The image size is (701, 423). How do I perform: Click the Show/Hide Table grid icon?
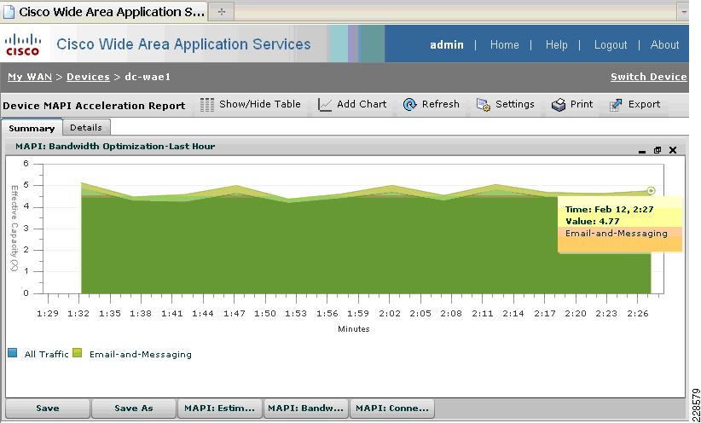point(206,105)
